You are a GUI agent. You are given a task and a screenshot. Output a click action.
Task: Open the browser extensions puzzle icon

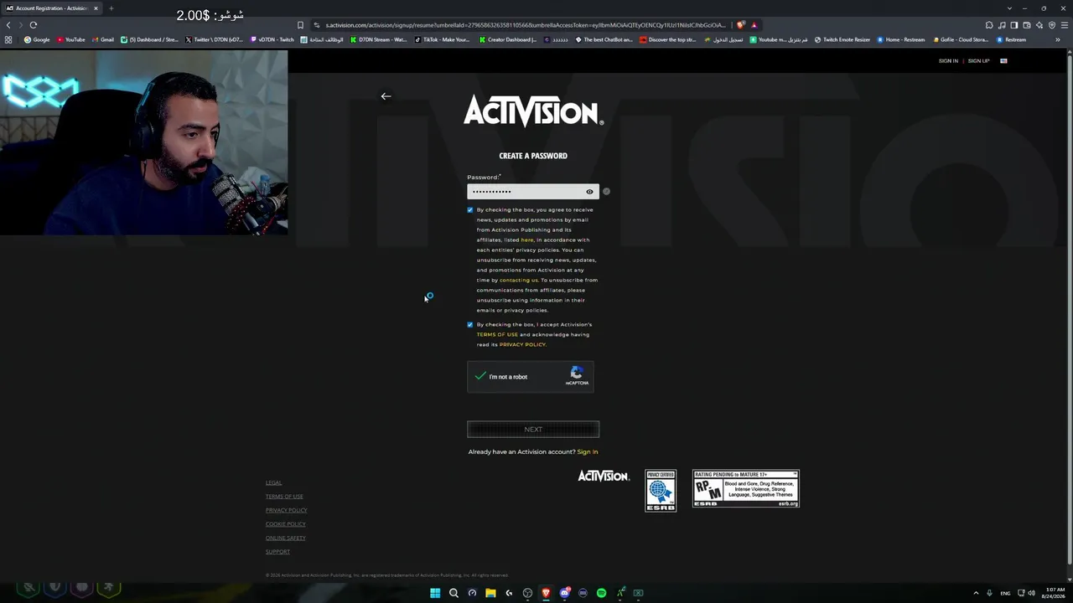(x=989, y=25)
